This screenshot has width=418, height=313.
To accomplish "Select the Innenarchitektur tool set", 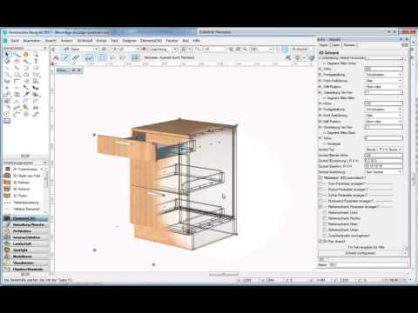I will pyautogui.click(x=26, y=237).
